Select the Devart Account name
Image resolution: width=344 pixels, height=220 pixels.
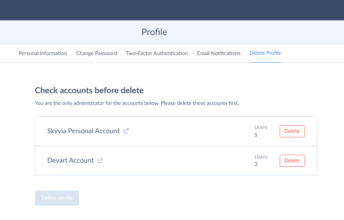pos(71,160)
